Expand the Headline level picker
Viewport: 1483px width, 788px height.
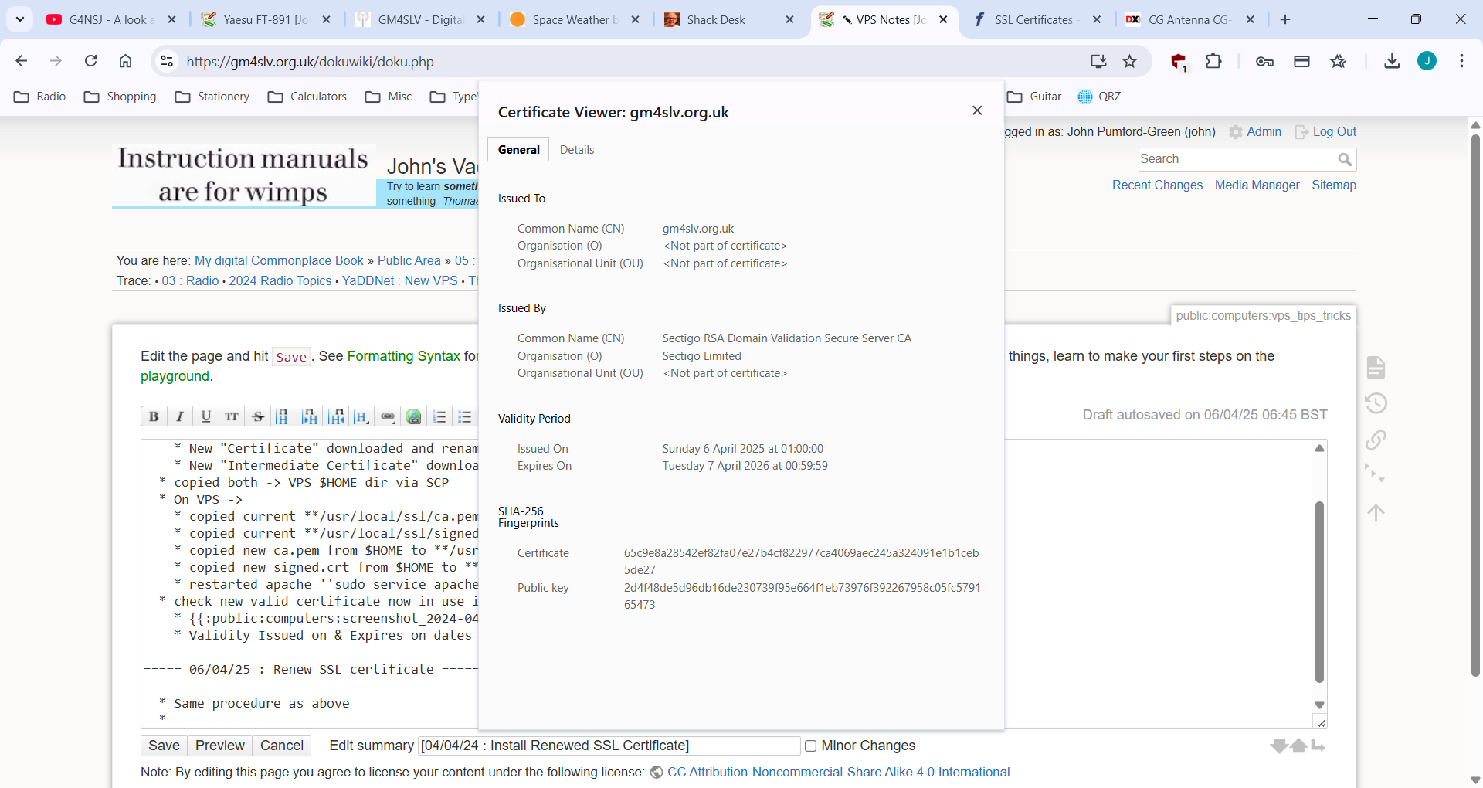(x=361, y=416)
